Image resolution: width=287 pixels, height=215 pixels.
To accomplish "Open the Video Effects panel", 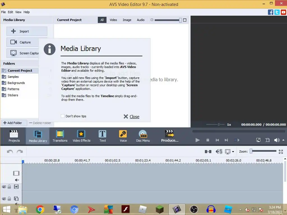I will tap(82, 136).
